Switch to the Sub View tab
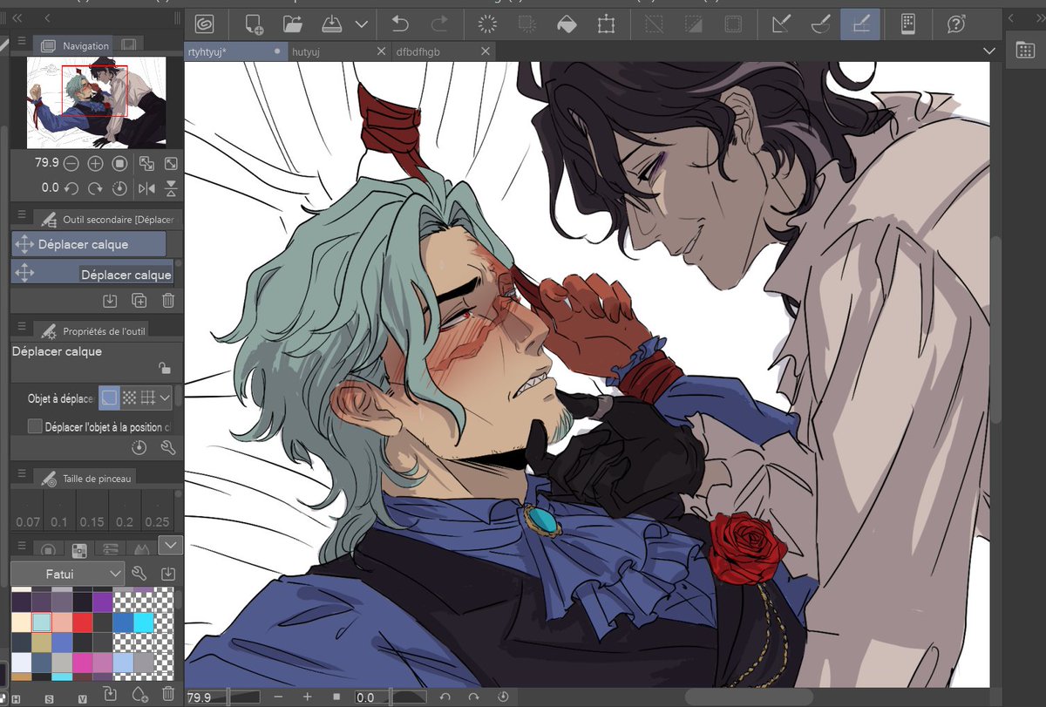 coord(128,45)
